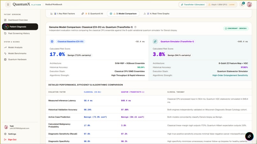257x144 pixels.
Task: Open Model Analysis in the sidebar
Action: pos(20,47)
